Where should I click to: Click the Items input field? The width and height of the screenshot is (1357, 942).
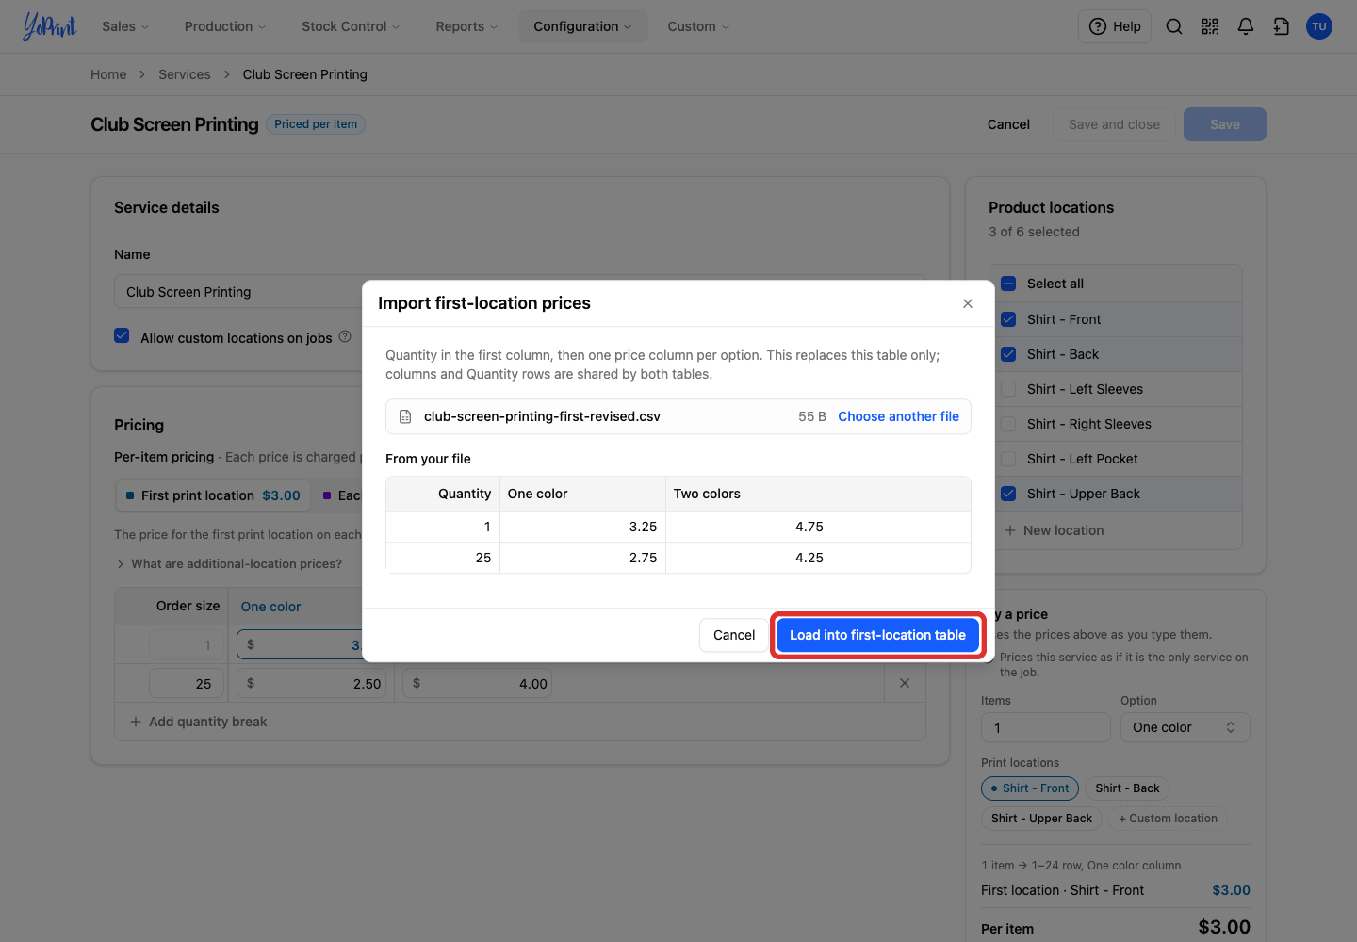1046,727
